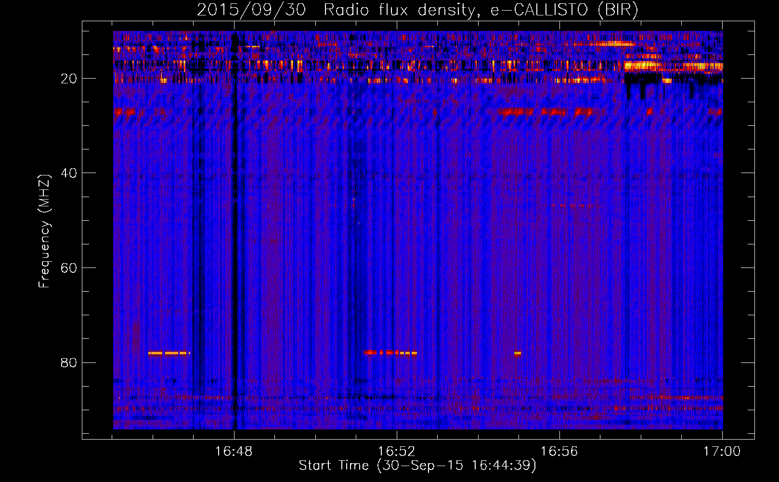Select the short burst near 80 MHz around 16:55

tap(518, 353)
